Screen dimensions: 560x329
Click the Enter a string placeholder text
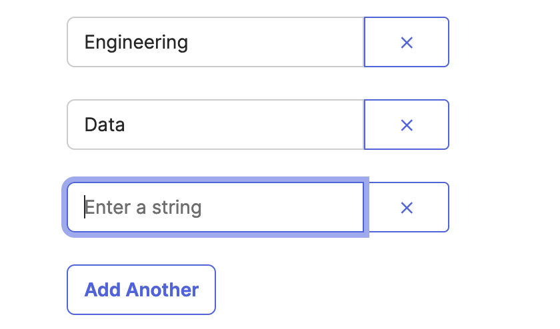(143, 208)
